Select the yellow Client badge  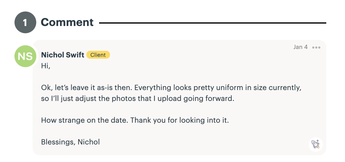pos(98,55)
